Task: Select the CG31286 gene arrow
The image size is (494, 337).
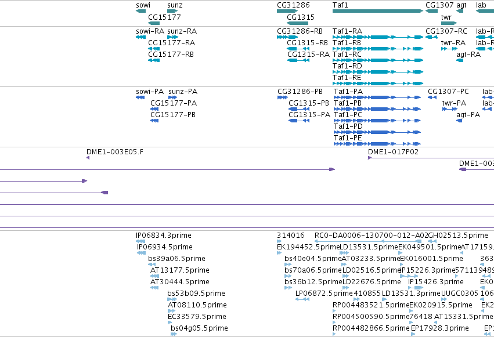Action: tap(287, 11)
